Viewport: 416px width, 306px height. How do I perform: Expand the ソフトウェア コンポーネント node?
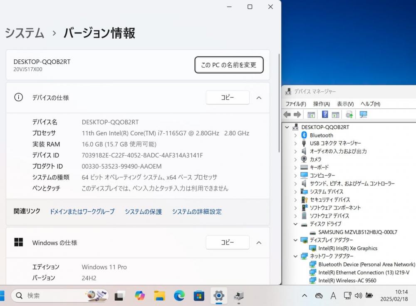point(295,208)
